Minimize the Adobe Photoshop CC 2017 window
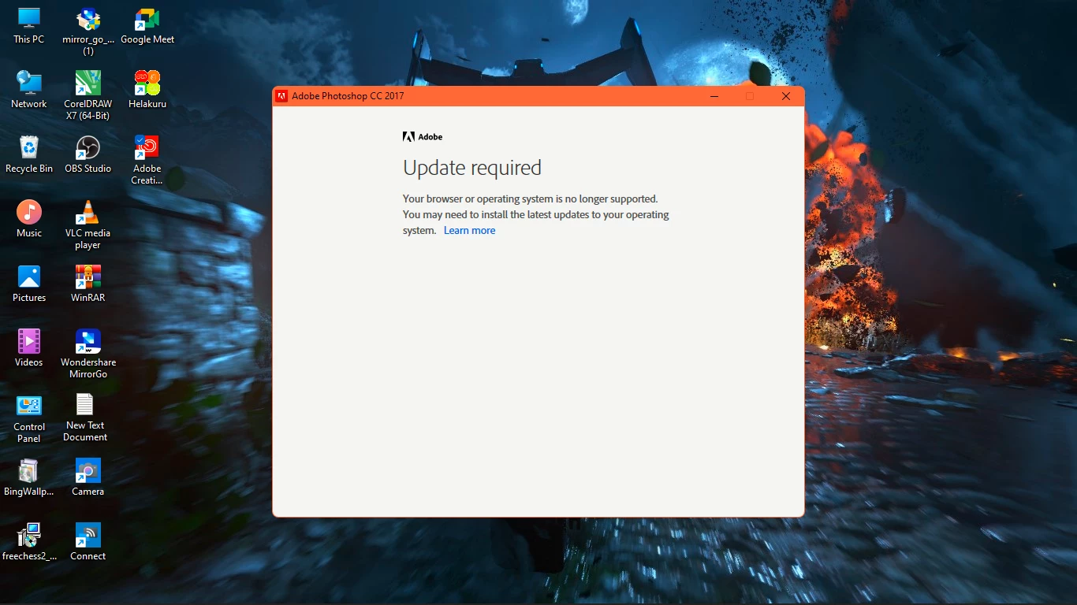This screenshot has width=1077, height=605. click(x=714, y=96)
